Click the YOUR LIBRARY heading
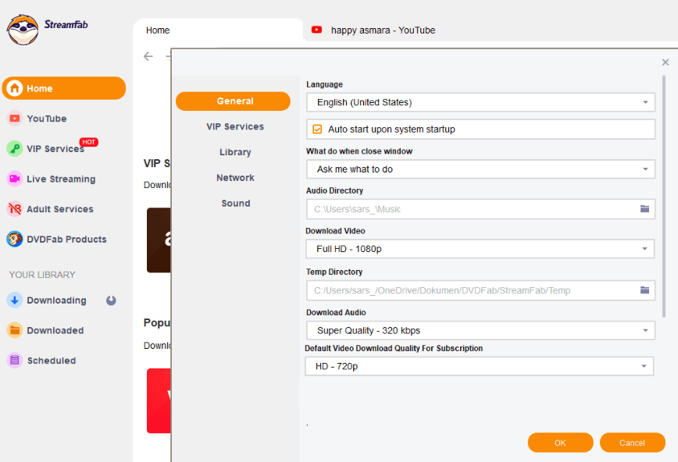The image size is (678, 462). point(42,275)
